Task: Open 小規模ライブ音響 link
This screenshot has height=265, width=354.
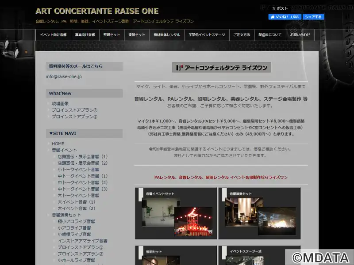Action: click(x=74, y=235)
